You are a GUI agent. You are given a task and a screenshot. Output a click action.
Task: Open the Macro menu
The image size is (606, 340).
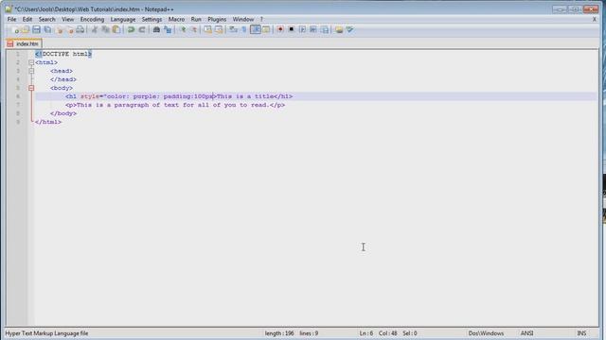point(176,19)
